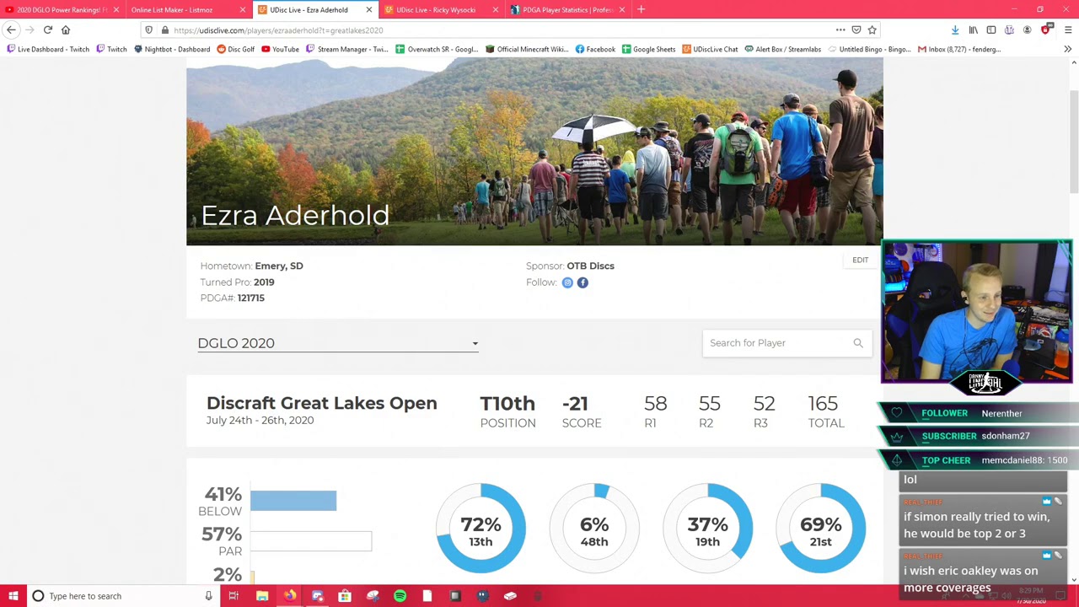Open Official Minecraft Wiki bookmark
The width and height of the screenshot is (1079, 607).
(527, 49)
